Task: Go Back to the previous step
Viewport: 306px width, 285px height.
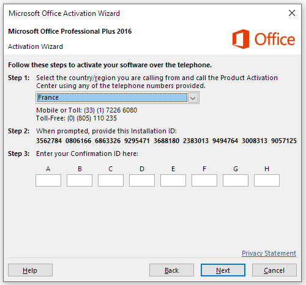Action: tap(171, 270)
